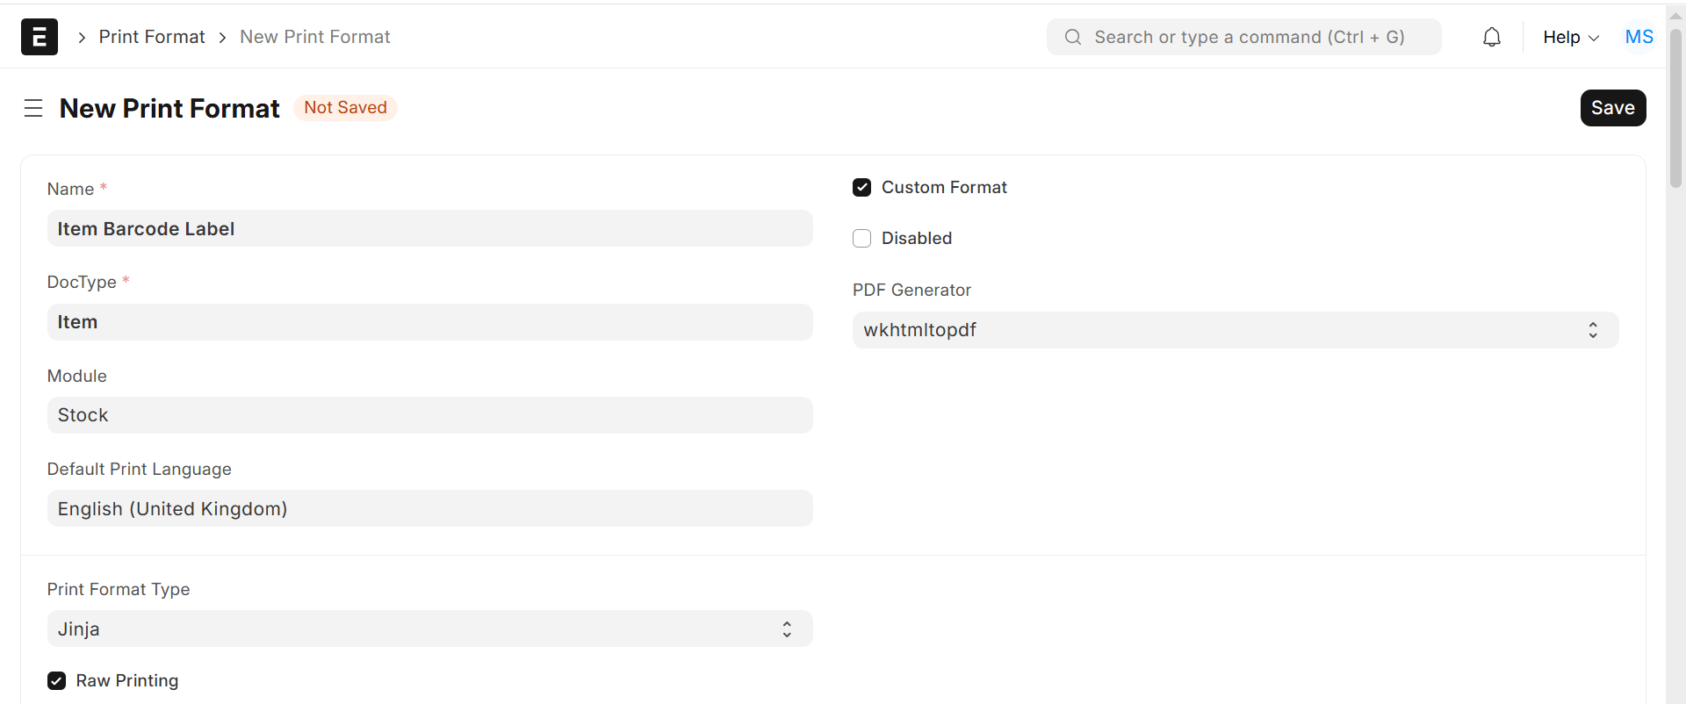This screenshot has width=1686, height=704.
Task: Open the Help dropdown menu
Action: point(1571,37)
